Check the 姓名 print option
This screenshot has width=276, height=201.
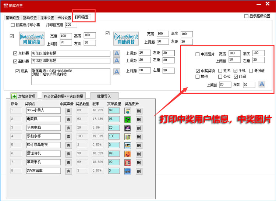[x=220, y=71]
